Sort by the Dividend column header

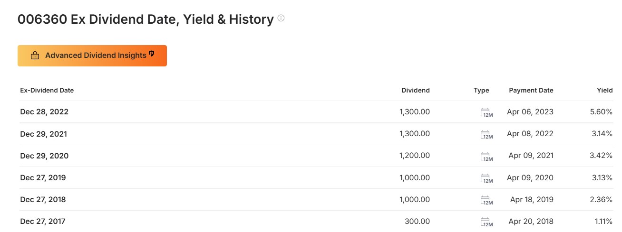point(416,90)
